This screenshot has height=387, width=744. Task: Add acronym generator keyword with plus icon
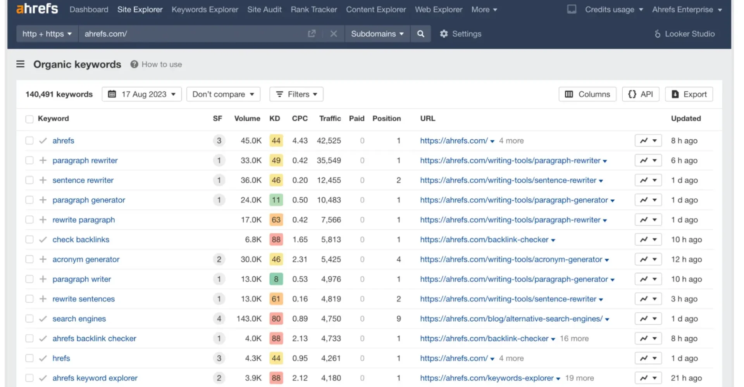(43, 259)
